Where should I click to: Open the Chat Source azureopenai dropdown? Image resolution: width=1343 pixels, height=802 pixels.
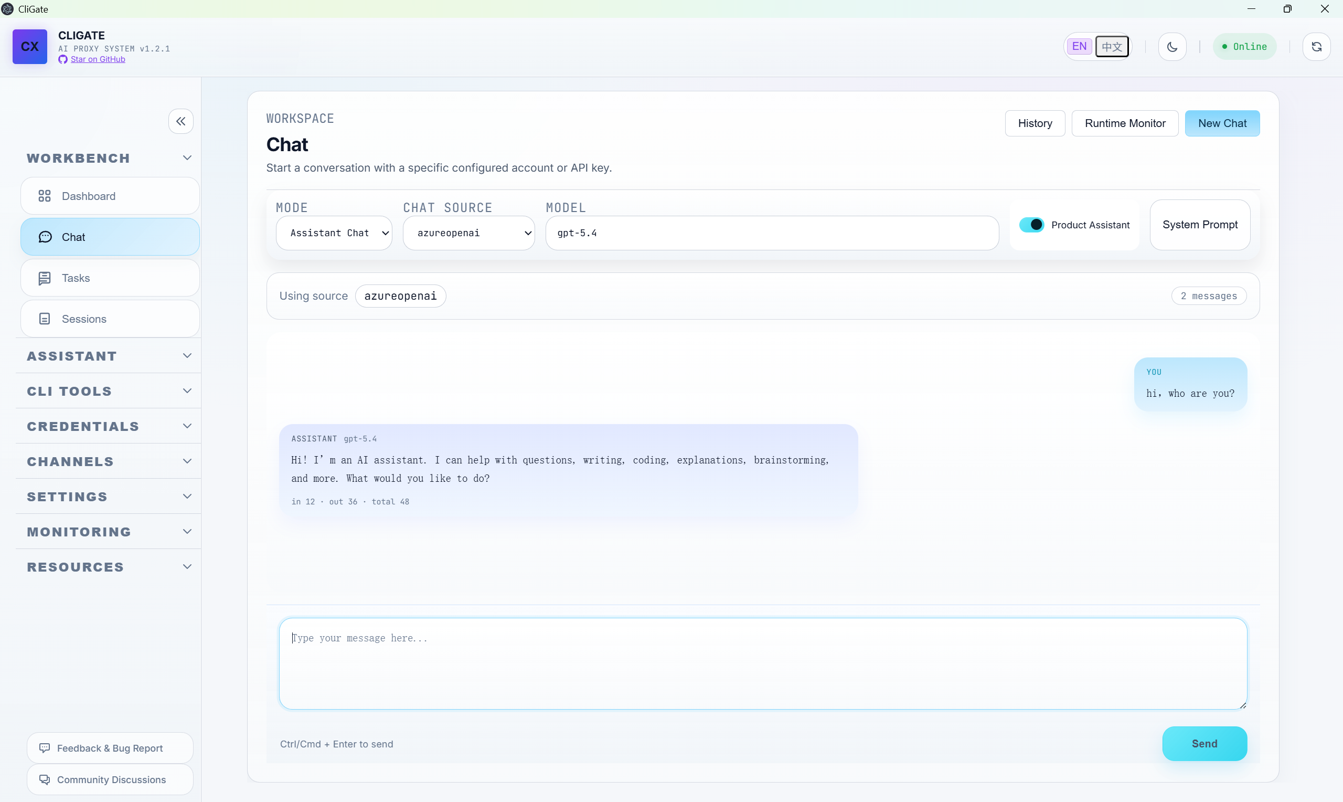pos(468,233)
